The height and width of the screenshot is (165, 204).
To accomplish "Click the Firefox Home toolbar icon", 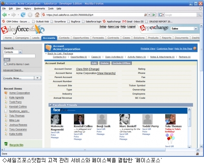I will [x=37, y=15].
